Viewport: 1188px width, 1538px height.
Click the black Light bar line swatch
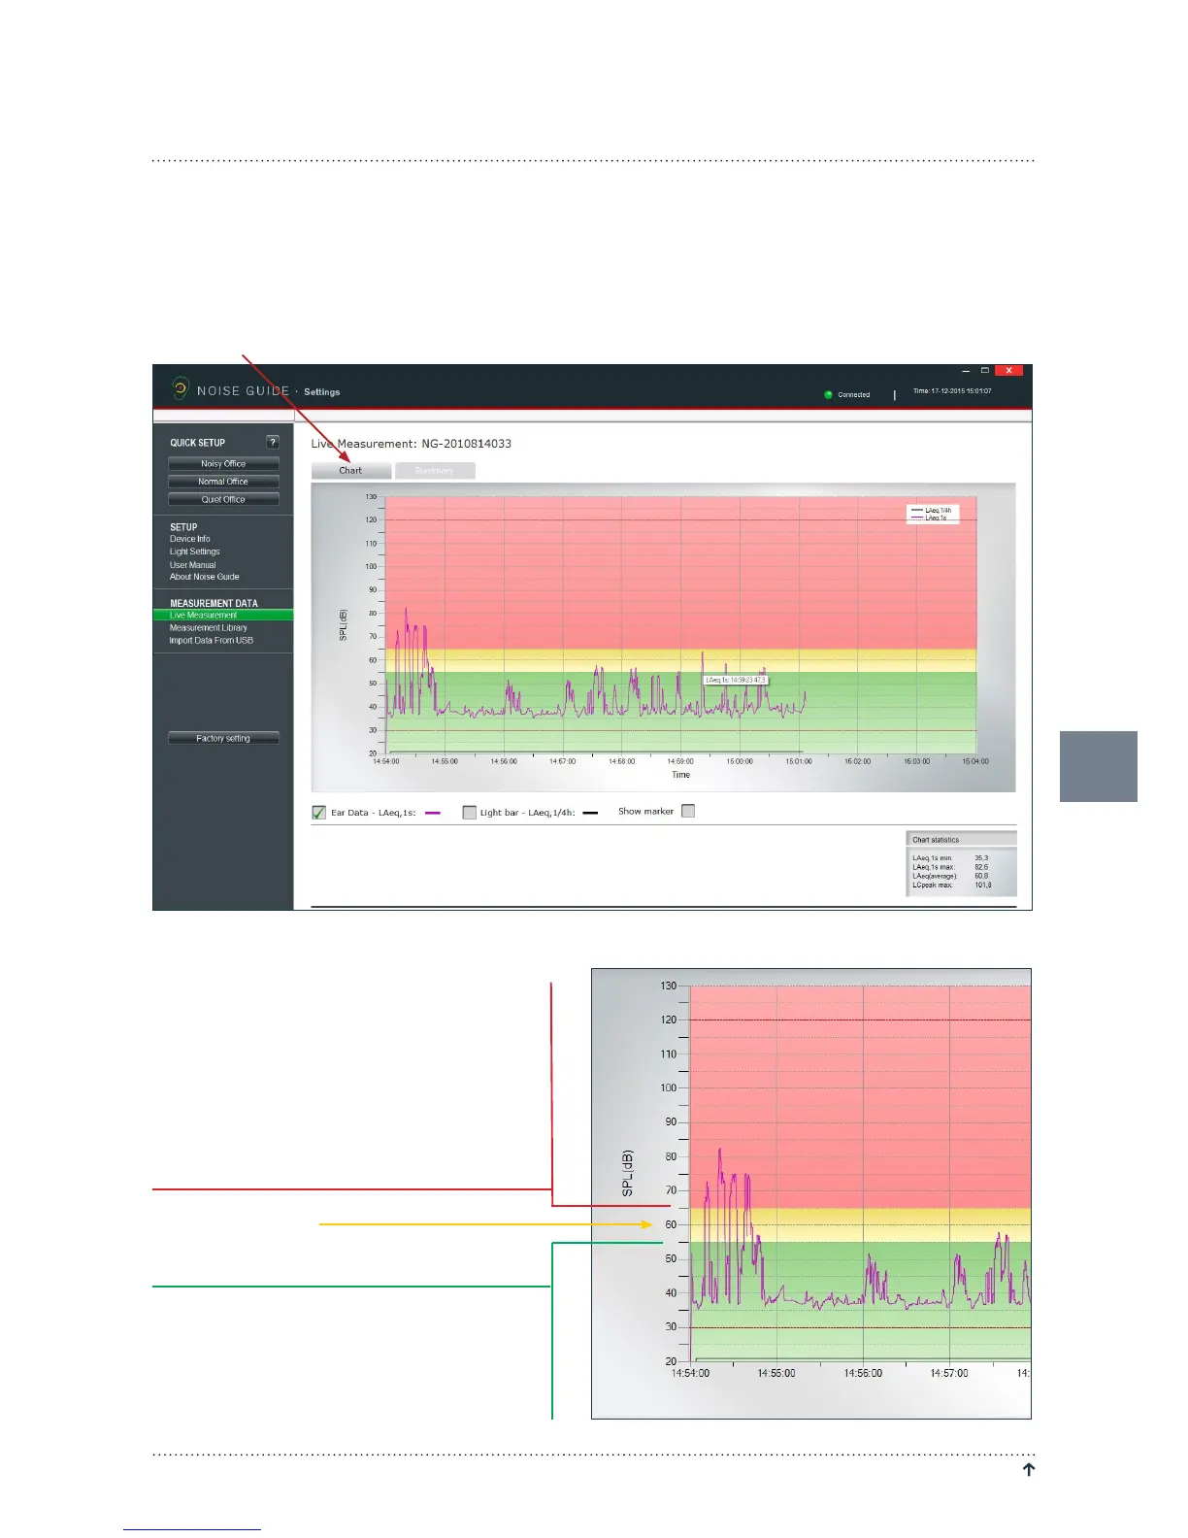(x=590, y=814)
